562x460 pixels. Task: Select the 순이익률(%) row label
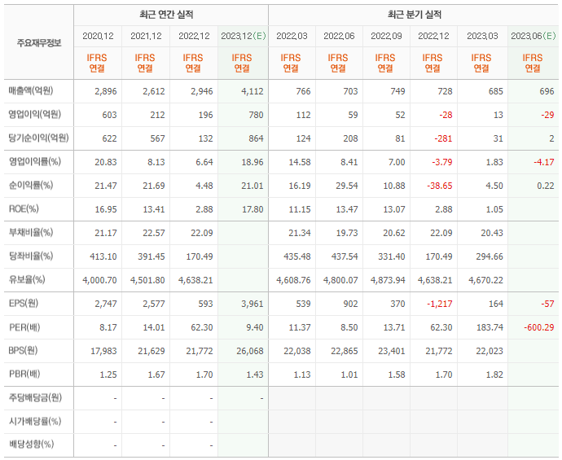31,186
